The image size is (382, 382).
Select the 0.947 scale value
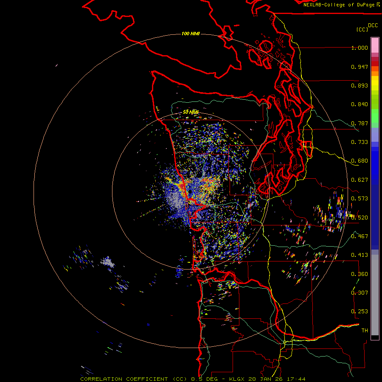(x=360, y=67)
